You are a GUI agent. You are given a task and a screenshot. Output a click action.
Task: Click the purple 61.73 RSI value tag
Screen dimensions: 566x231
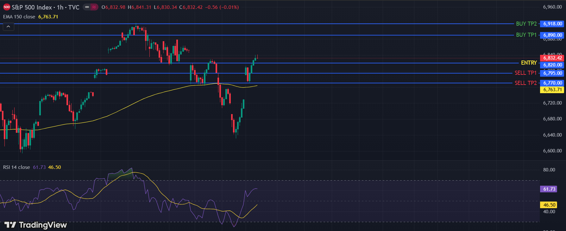tap(549, 189)
